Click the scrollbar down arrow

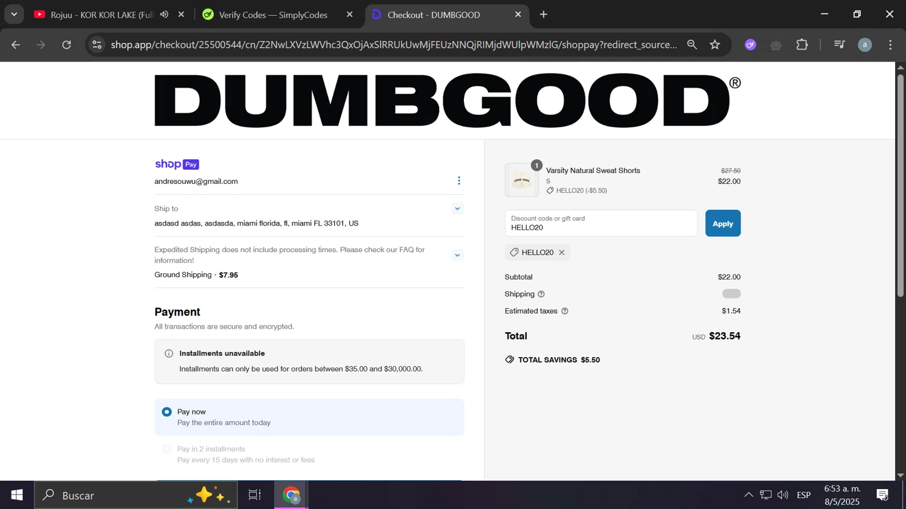click(x=901, y=475)
